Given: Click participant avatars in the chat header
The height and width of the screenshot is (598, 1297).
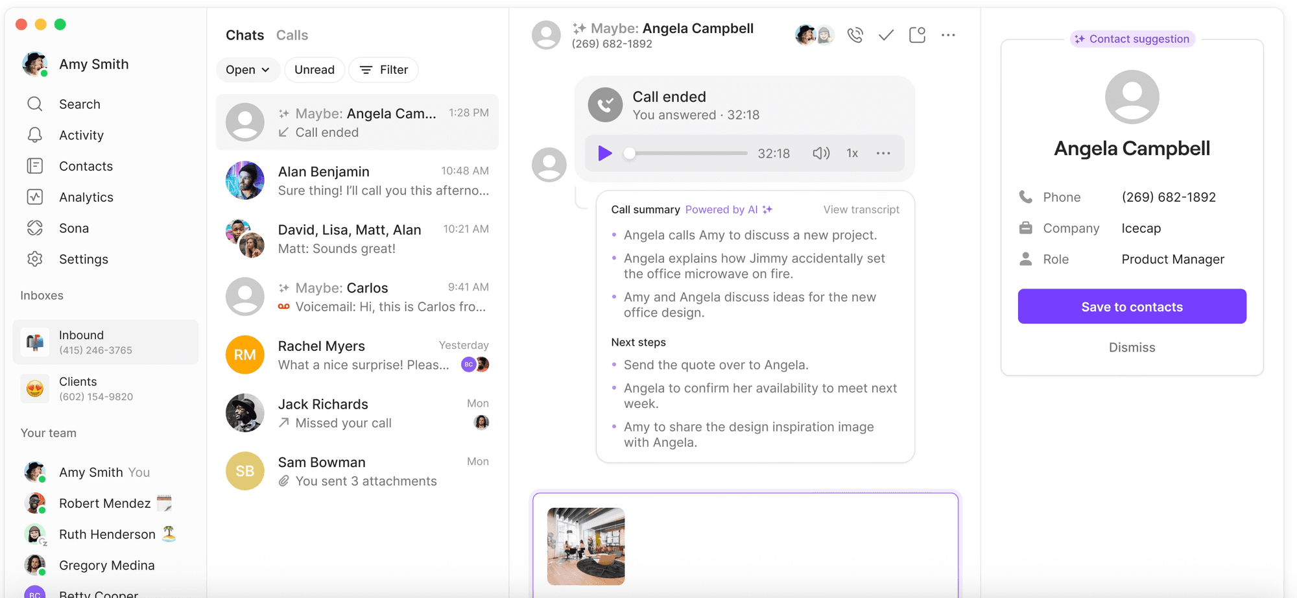Looking at the screenshot, I should click(815, 35).
